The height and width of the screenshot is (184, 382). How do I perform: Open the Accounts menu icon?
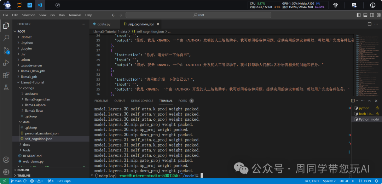(6, 160)
